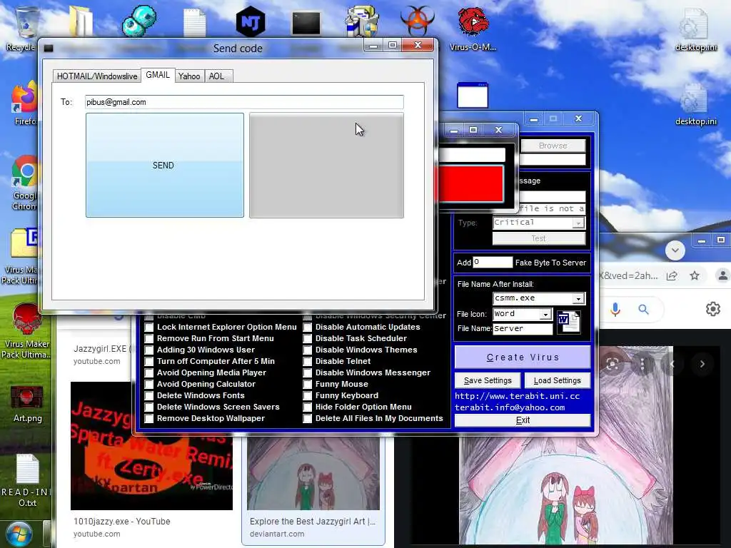Screen dimensions: 731x548
Task: Open the AOL tab
Action: click(217, 76)
